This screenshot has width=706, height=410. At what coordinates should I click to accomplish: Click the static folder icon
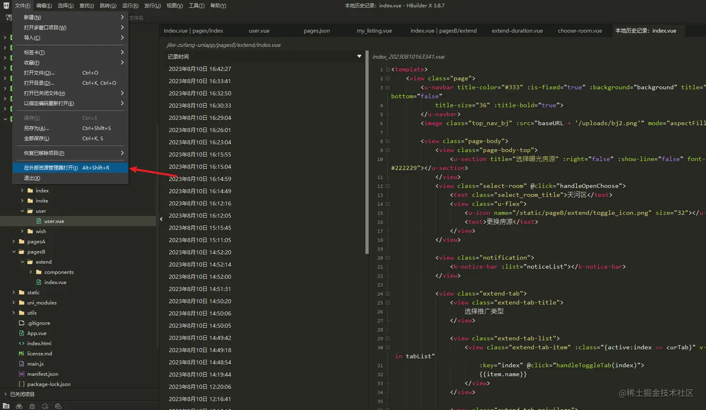click(21, 292)
